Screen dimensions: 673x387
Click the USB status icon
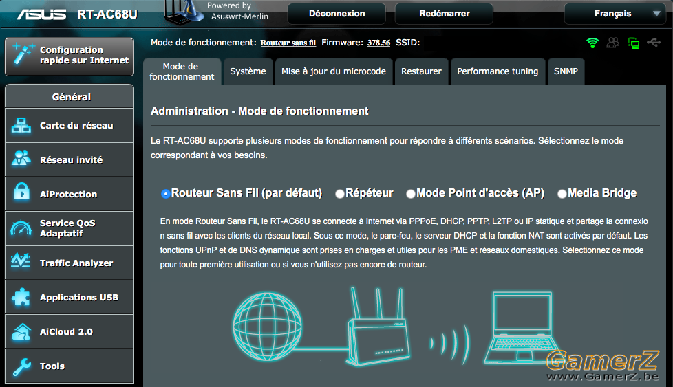(654, 43)
